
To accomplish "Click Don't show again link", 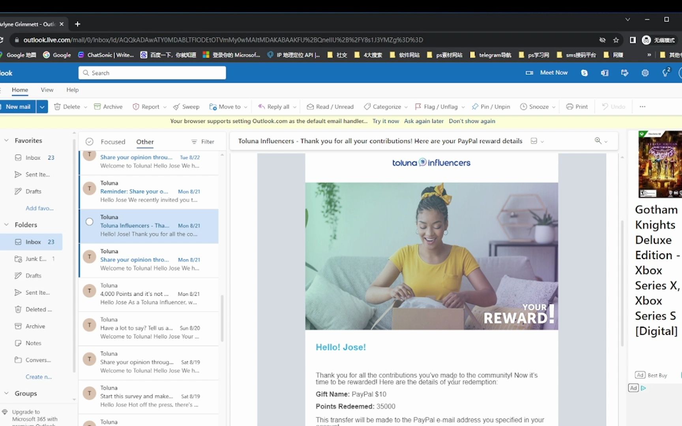I will click(x=472, y=121).
